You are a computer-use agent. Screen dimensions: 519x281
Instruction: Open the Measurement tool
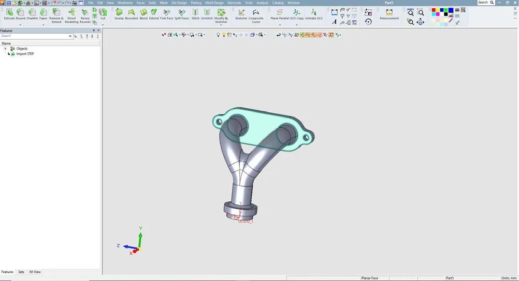pyautogui.click(x=390, y=14)
